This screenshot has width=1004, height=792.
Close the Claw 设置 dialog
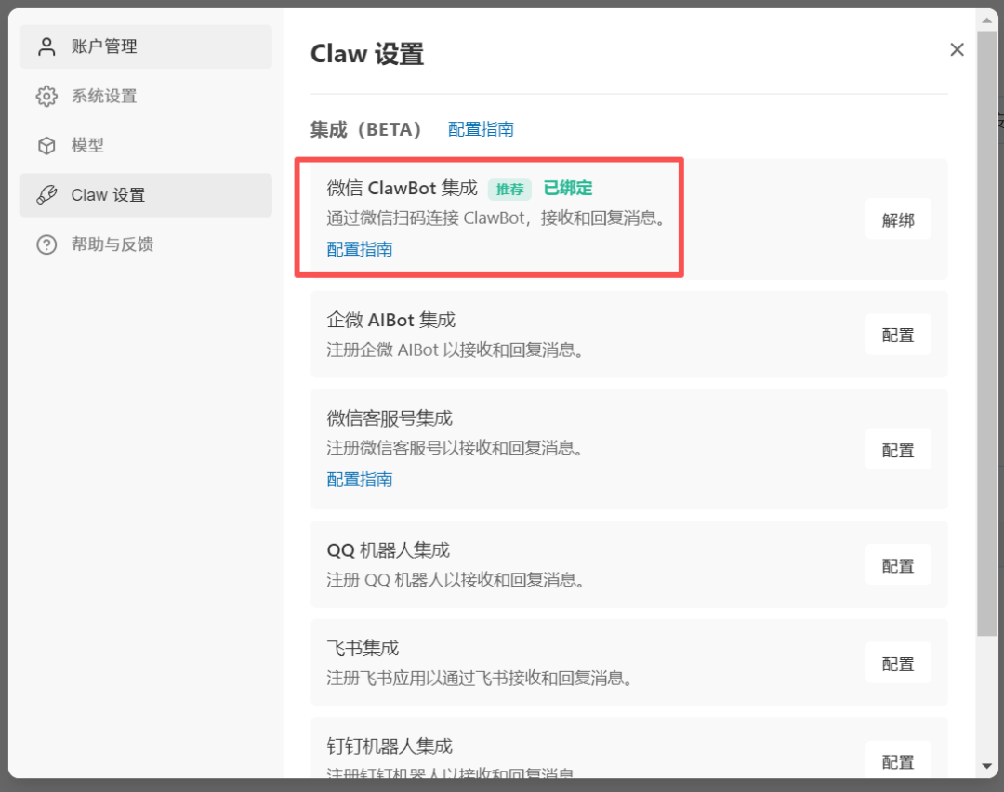pyautogui.click(x=957, y=49)
